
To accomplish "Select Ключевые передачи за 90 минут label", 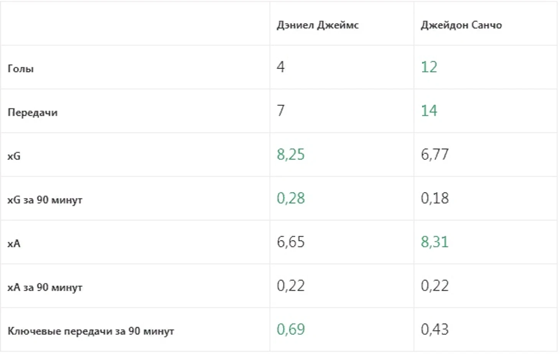I will point(91,331).
